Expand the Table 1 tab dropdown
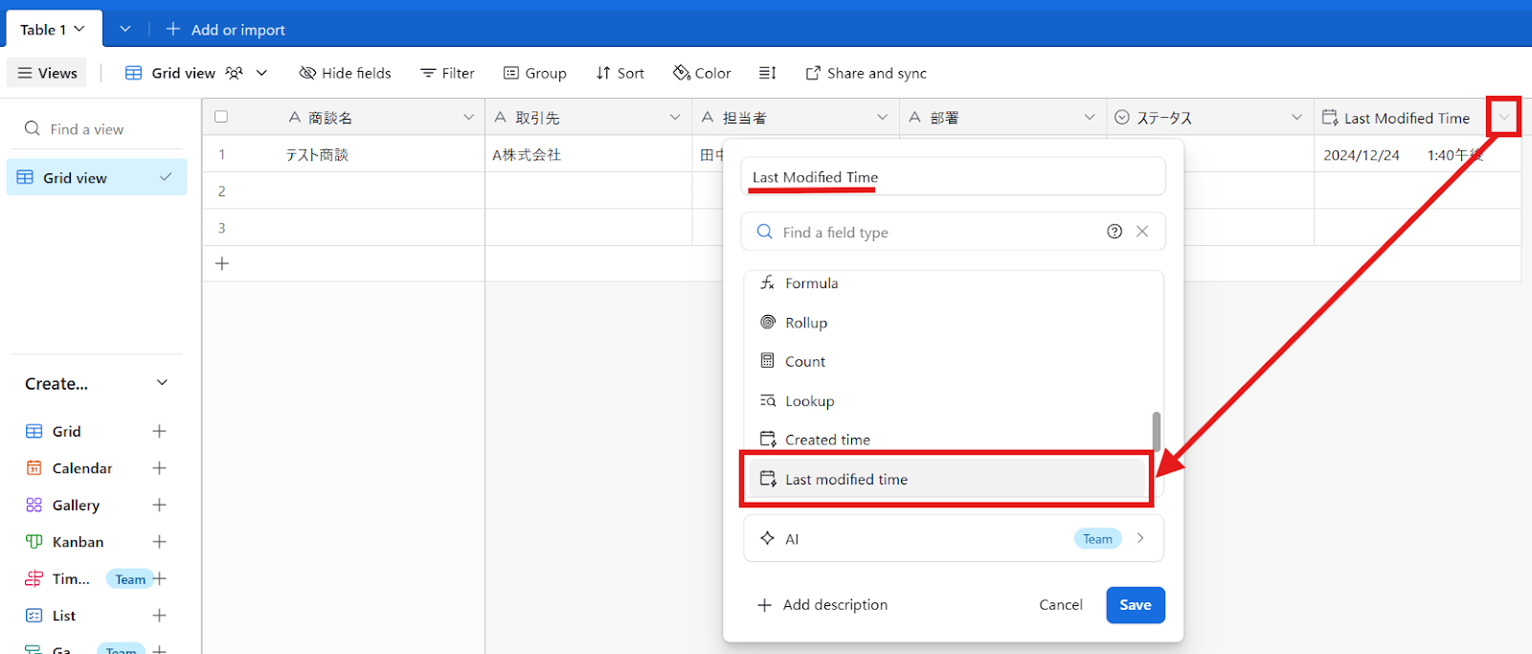Screen dimensions: 1532x654 click(79, 29)
